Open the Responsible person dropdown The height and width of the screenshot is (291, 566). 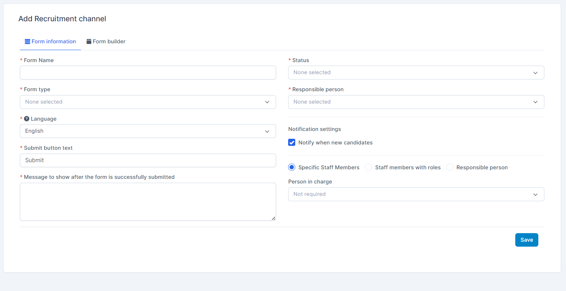click(416, 102)
